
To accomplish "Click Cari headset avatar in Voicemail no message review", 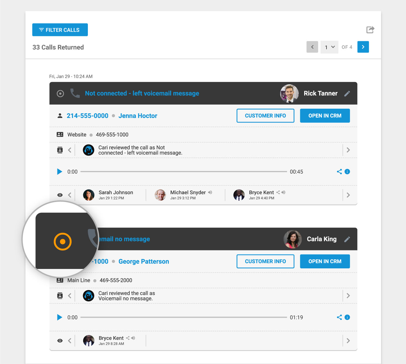I will (88, 296).
